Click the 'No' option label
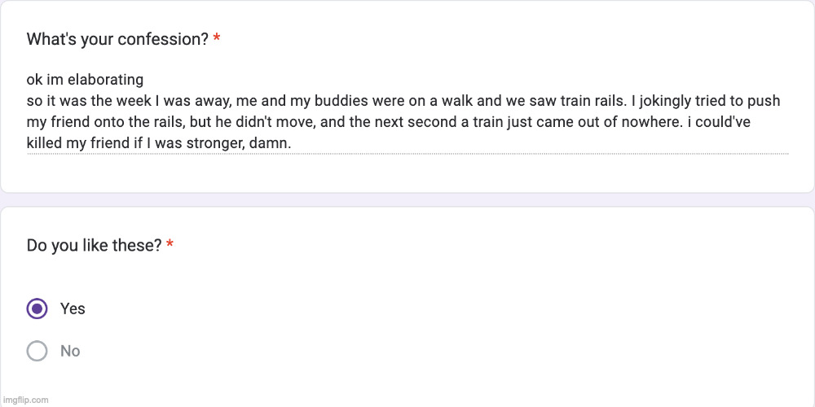 (x=70, y=351)
